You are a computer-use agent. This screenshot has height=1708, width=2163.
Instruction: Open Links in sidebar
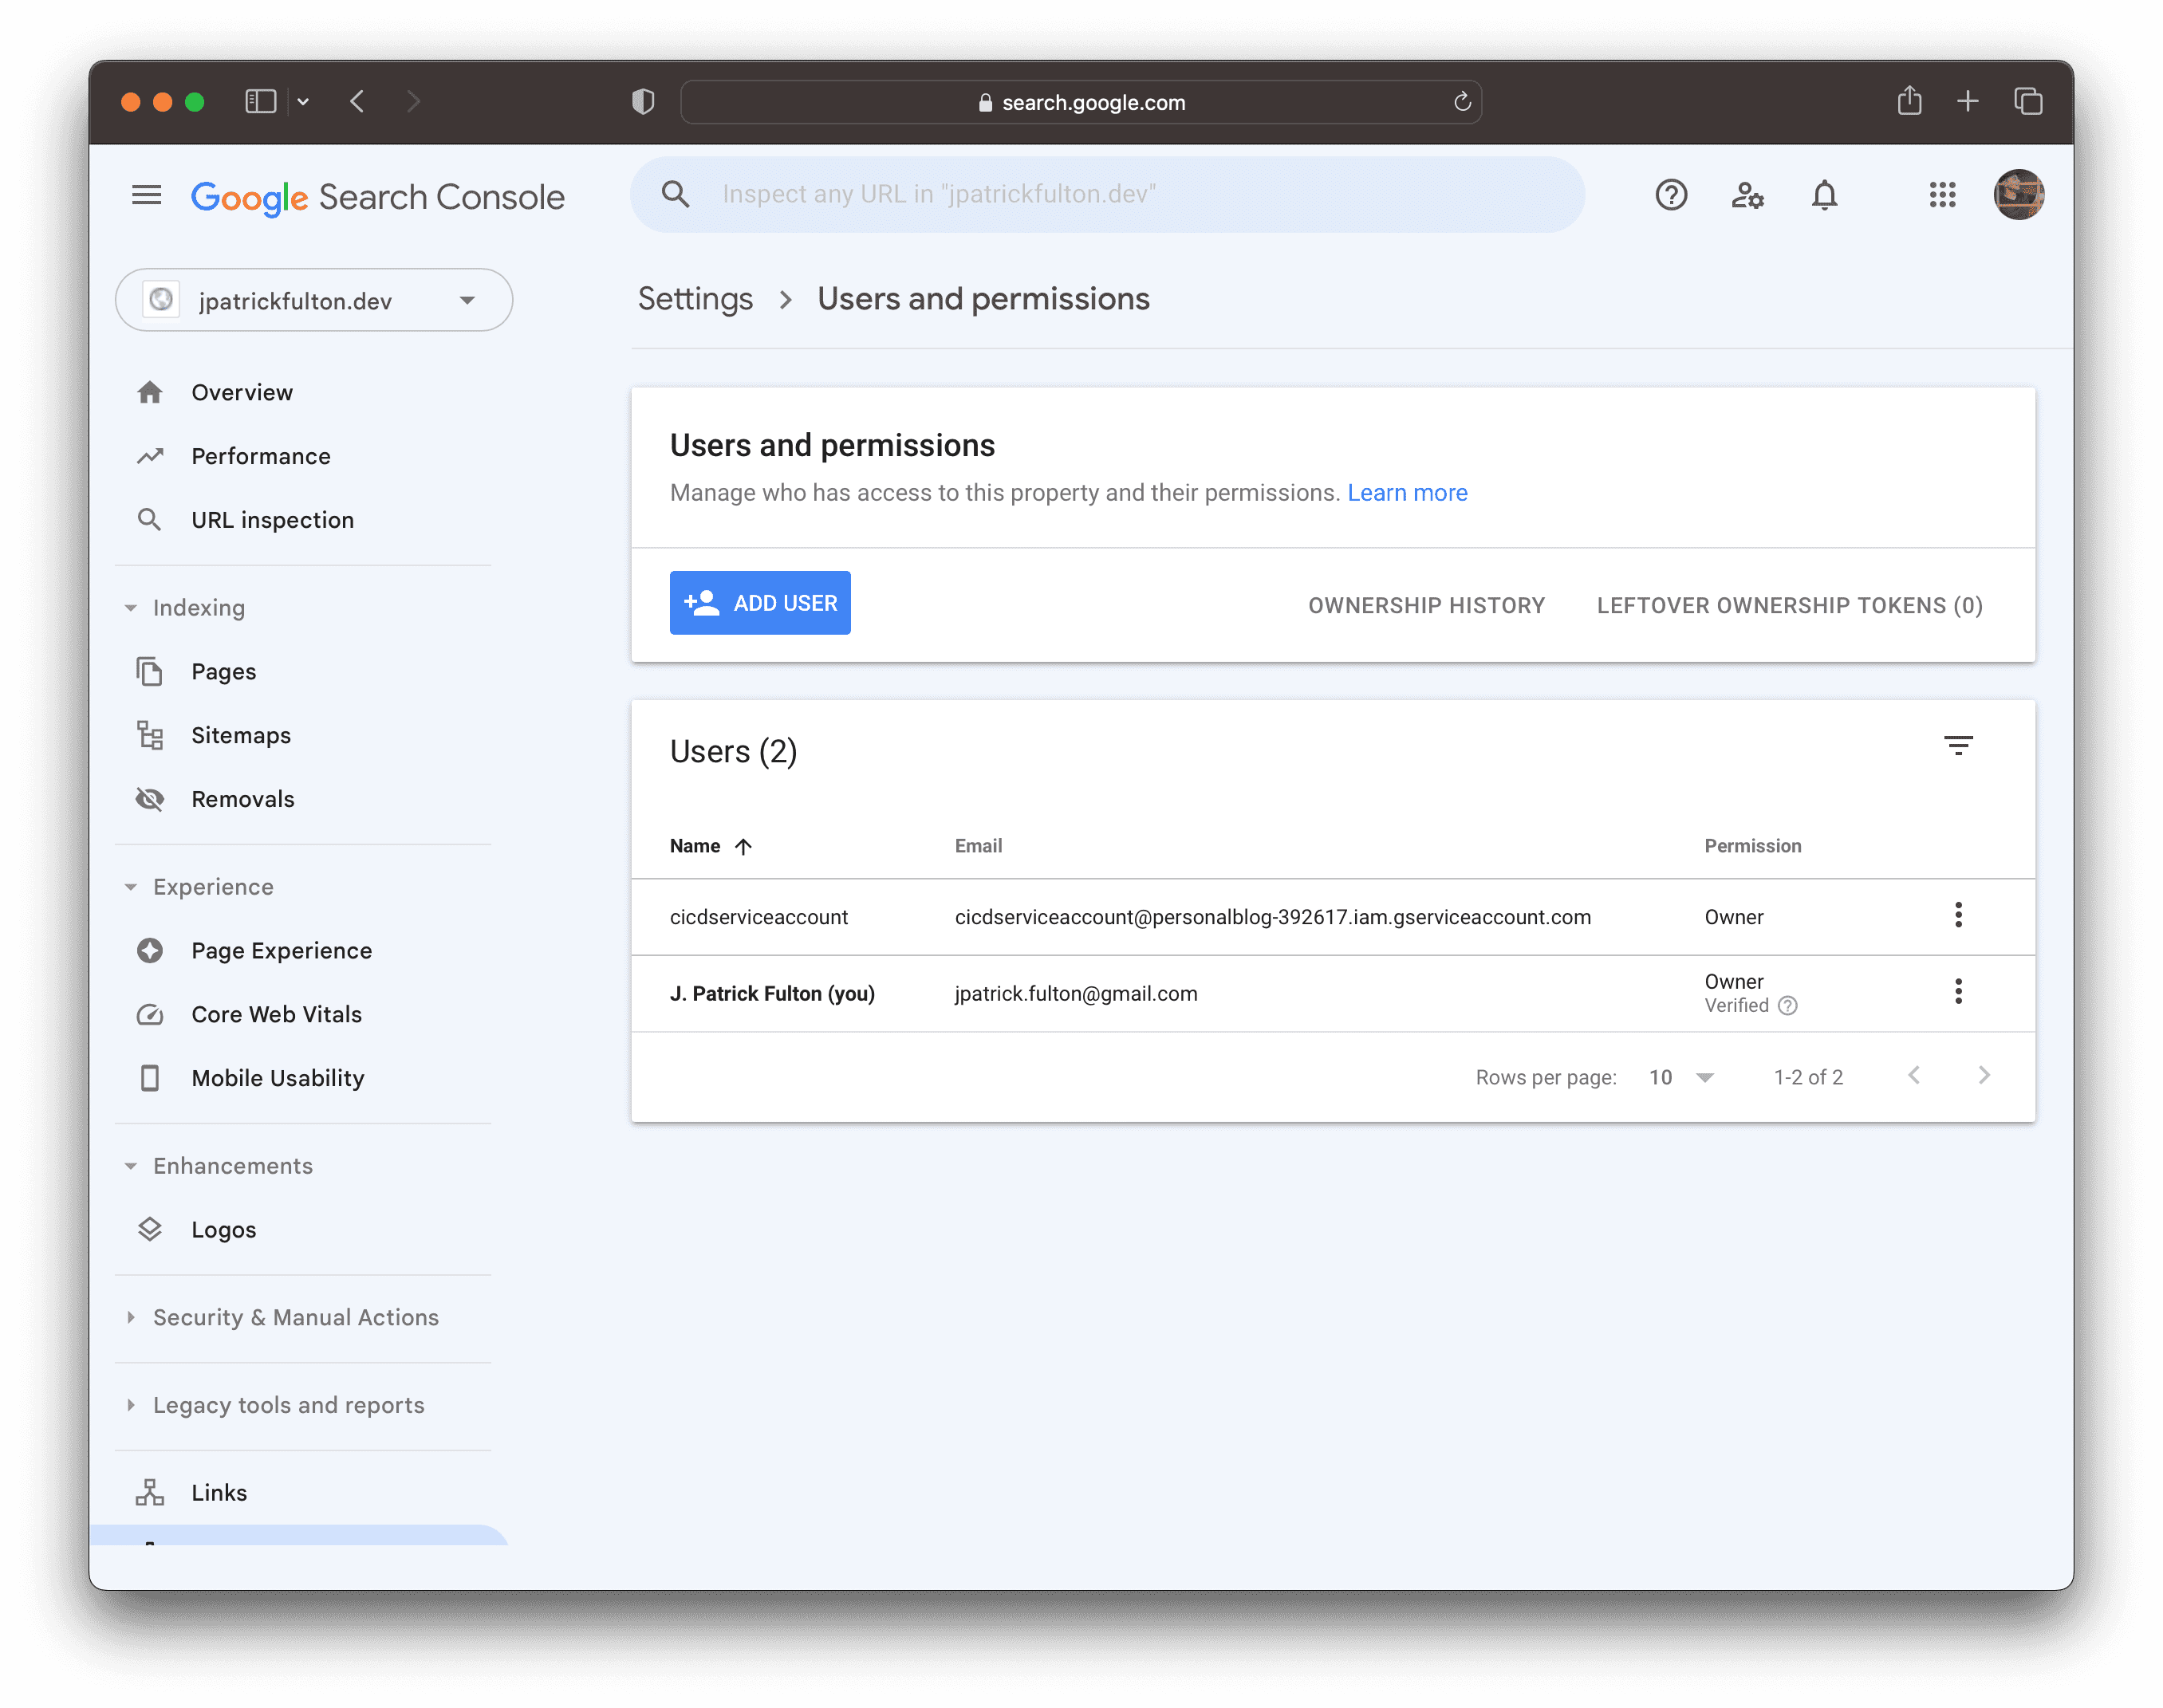tap(219, 1492)
